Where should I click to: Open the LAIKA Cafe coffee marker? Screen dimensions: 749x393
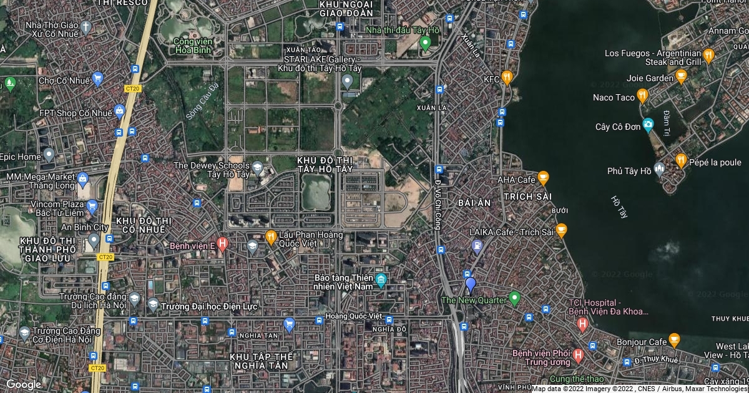[561, 230]
